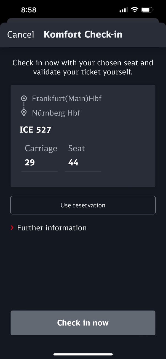
Task: Tap the Seat label
Action: (x=76, y=148)
